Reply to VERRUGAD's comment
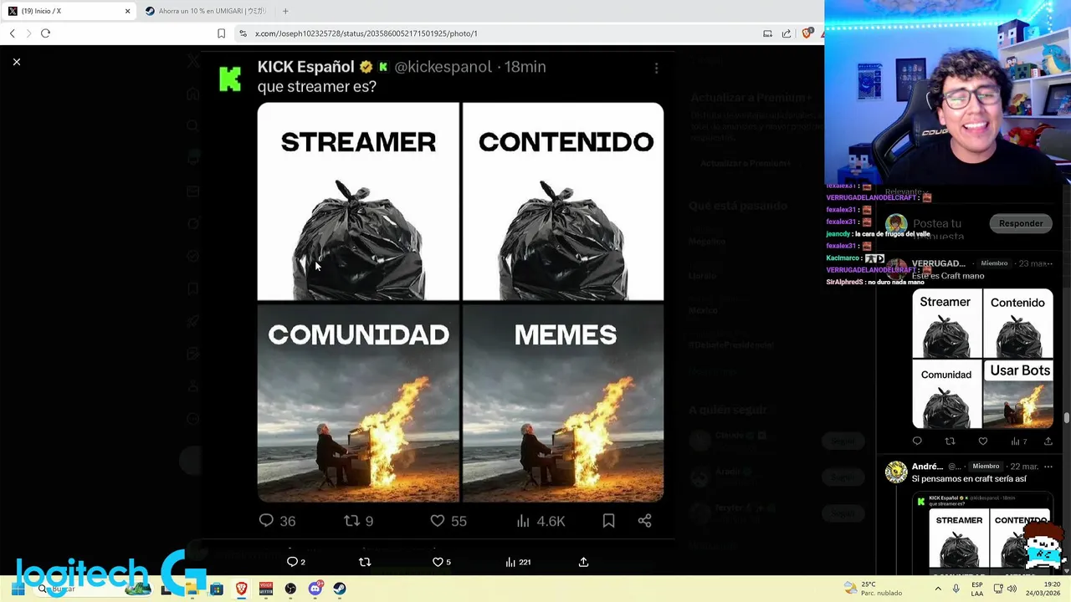1071x602 pixels. (x=917, y=441)
